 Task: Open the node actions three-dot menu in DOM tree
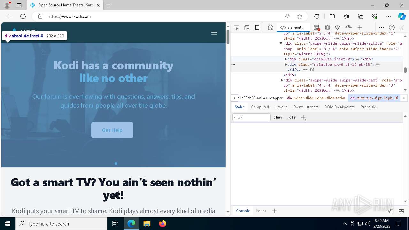coord(233,65)
